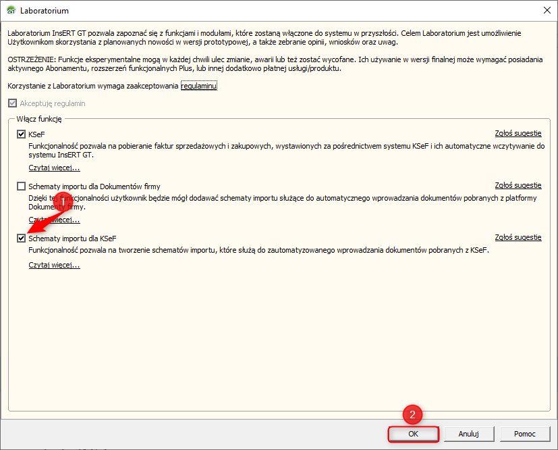Click the InsERT GT icon in title bar
This screenshot has width=558, height=450.
[x=11, y=10]
